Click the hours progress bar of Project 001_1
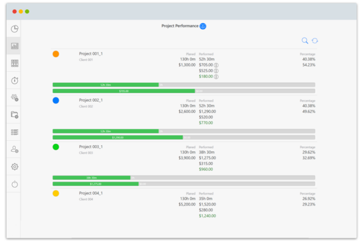Screen dimensions: 364x242 [x=184, y=85]
